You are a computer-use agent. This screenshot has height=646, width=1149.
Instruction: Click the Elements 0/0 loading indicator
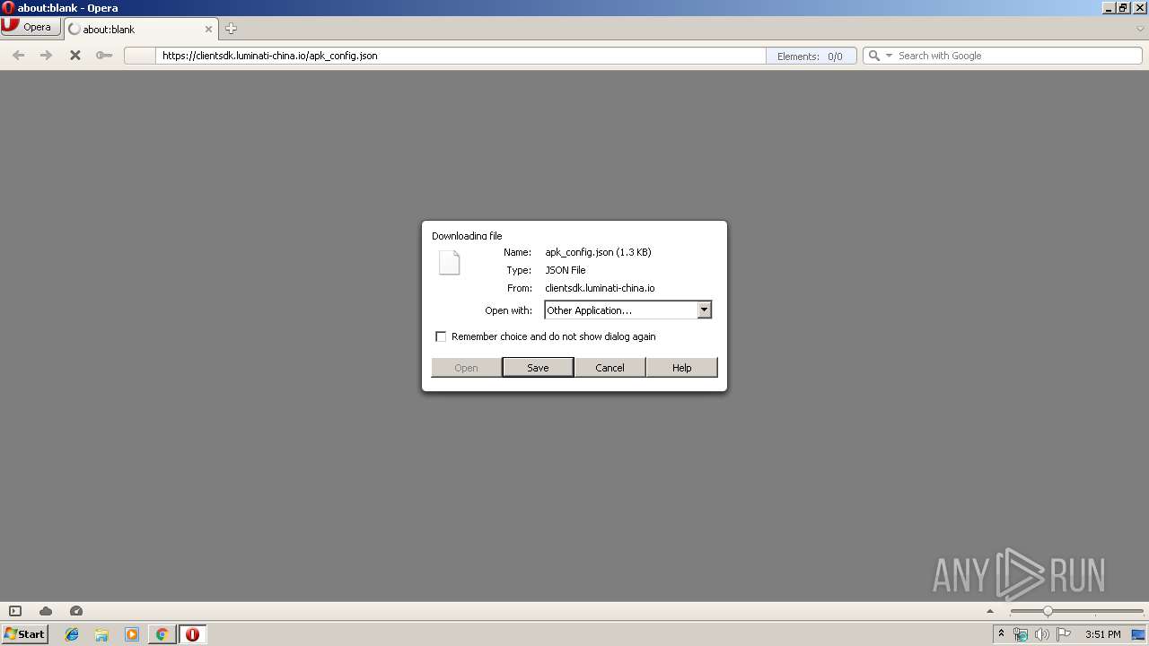click(811, 56)
